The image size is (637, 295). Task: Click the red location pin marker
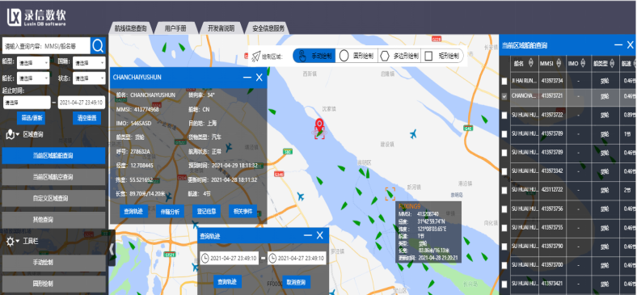coord(319,124)
